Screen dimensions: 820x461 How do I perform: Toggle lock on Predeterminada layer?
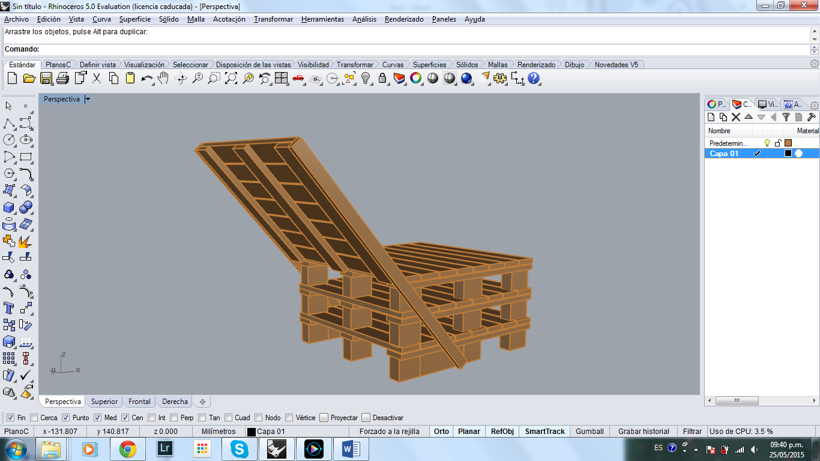tap(778, 143)
